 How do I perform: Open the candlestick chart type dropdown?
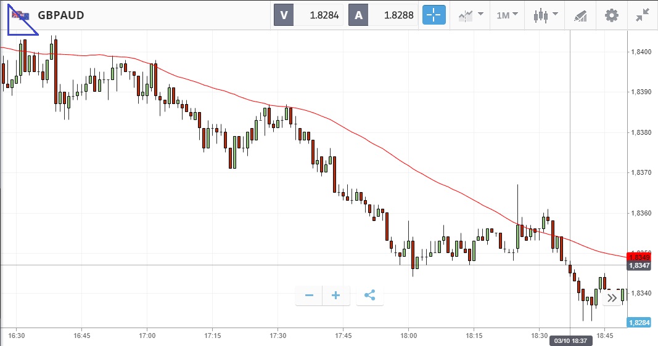[x=546, y=15]
